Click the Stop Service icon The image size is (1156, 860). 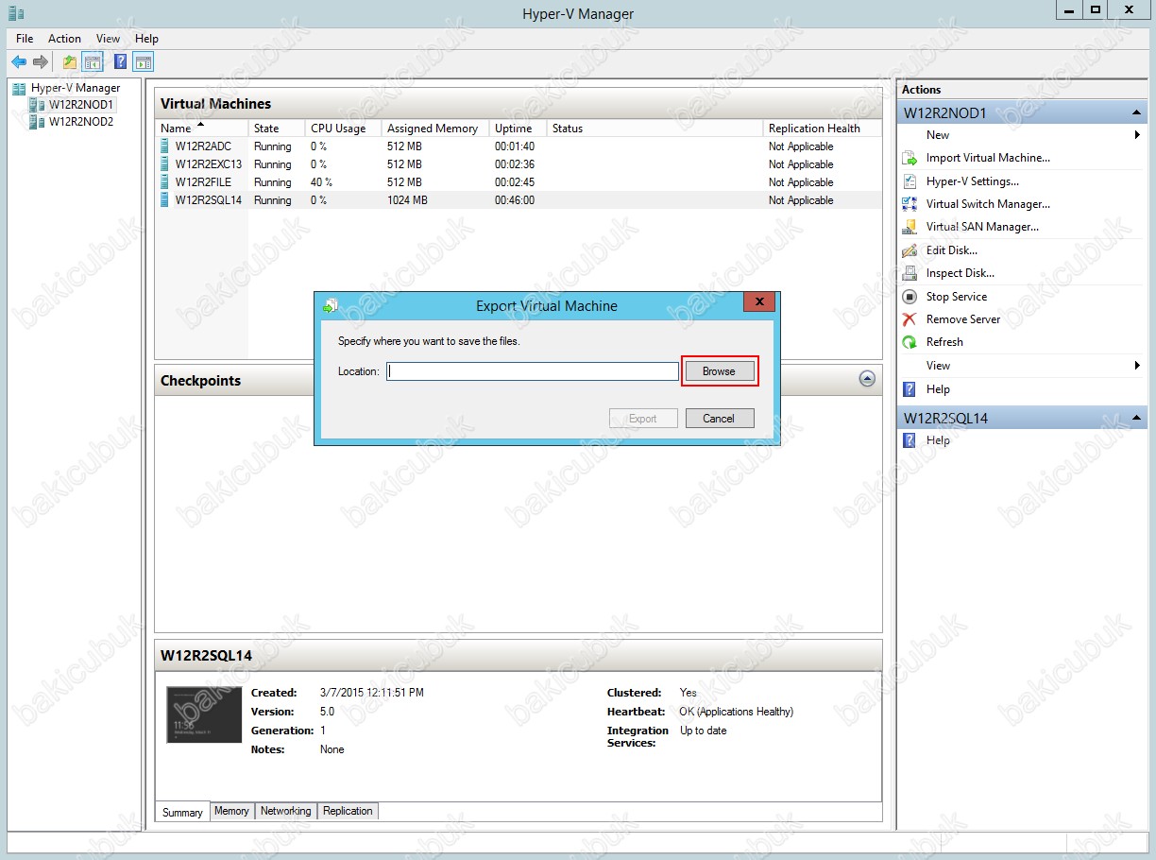(909, 297)
